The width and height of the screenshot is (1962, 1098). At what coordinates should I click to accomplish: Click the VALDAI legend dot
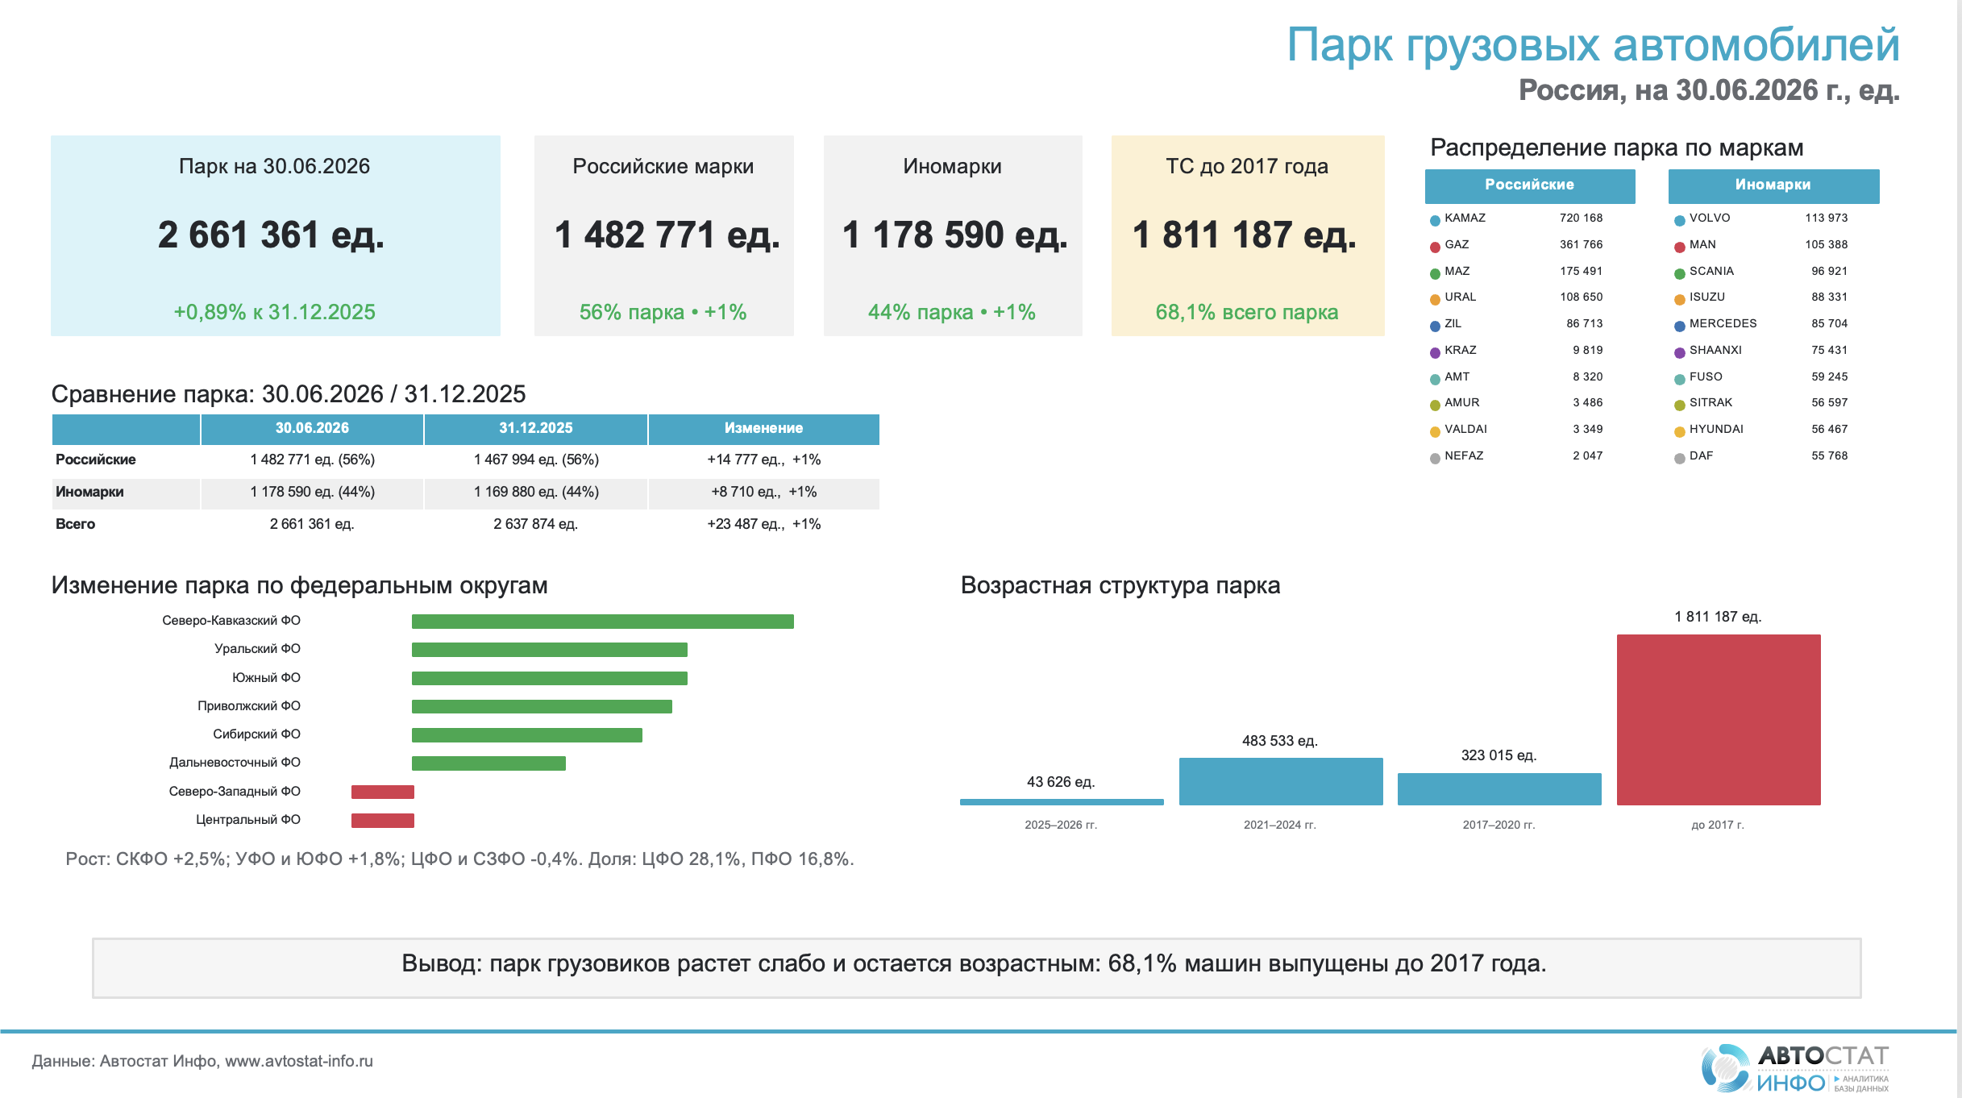[1435, 431]
